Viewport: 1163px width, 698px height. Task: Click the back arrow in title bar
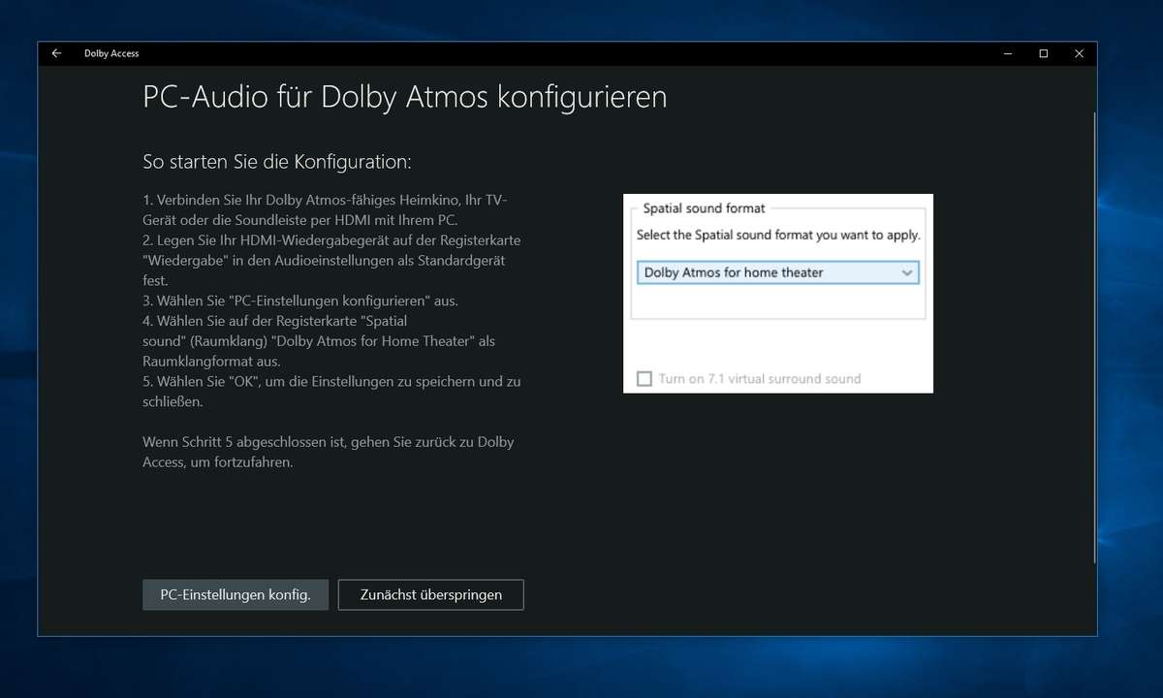pyautogui.click(x=56, y=53)
